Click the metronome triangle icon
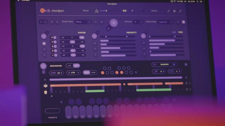 pyautogui.click(x=97, y=11)
